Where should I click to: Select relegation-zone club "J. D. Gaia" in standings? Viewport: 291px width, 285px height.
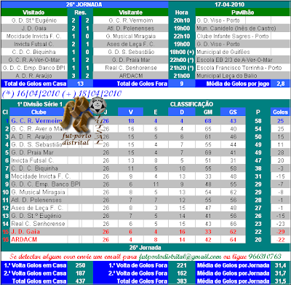click(x=25, y=232)
